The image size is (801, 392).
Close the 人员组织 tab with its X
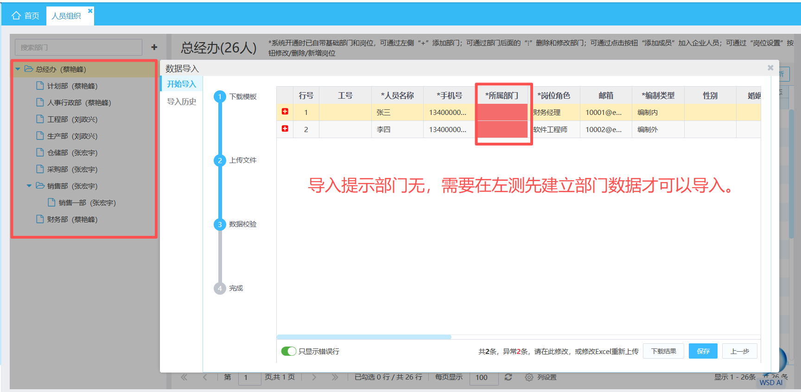click(x=90, y=11)
